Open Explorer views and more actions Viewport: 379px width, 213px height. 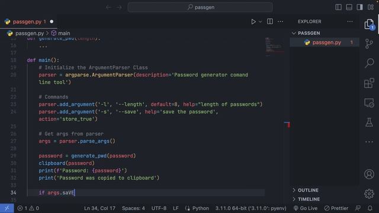click(x=350, y=21)
